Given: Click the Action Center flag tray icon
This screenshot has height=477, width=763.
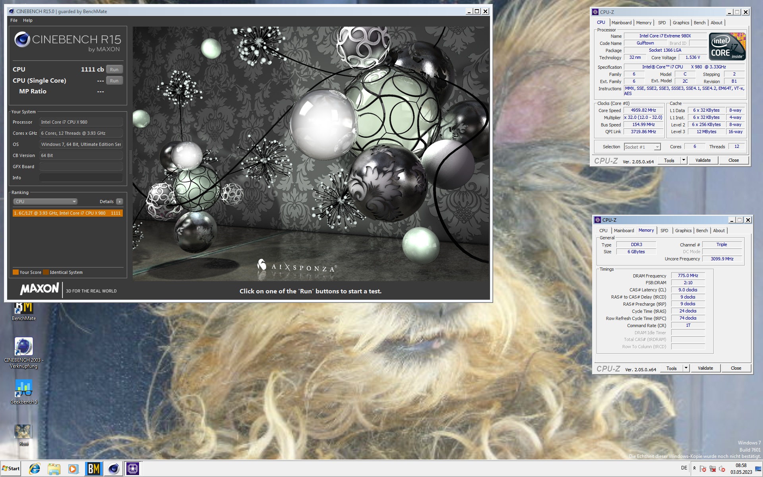Looking at the screenshot, I should (x=703, y=469).
